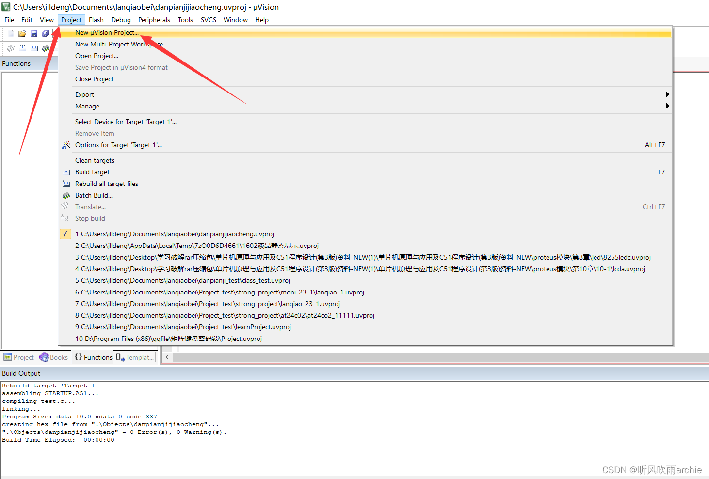The height and width of the screenshot is (479, 709).
Task: Click Save Project in µVision4 format
Action: [x=365, y=67]
